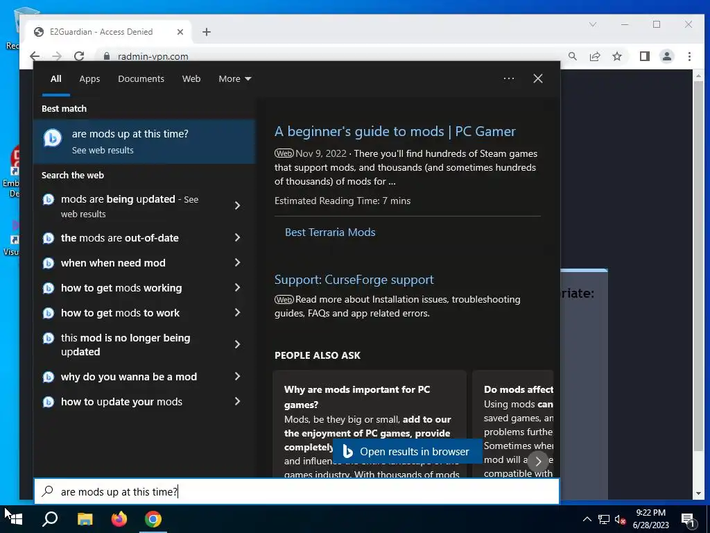The image size is (710, 533).
Task: Open Chrome profile avatar
Action: [666, 56]
